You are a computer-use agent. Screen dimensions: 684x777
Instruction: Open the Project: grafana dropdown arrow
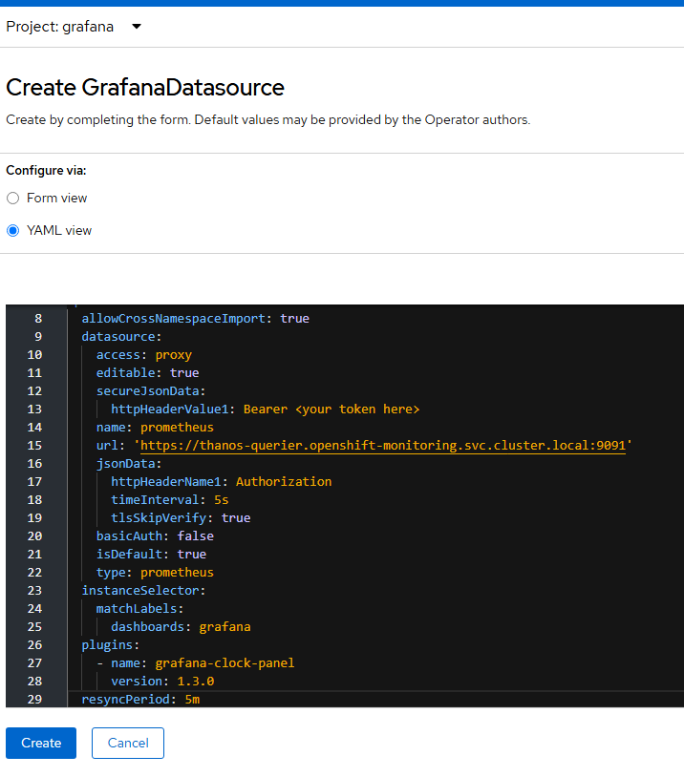[137, 27]
